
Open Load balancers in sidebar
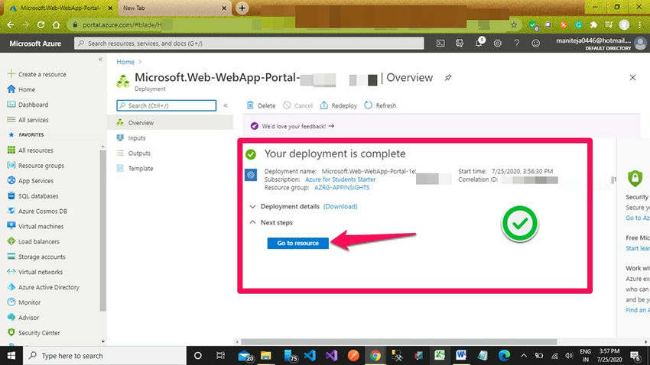click(33, 241)
